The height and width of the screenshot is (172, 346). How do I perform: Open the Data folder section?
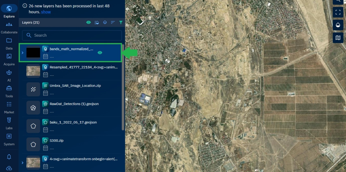(9, 43)
